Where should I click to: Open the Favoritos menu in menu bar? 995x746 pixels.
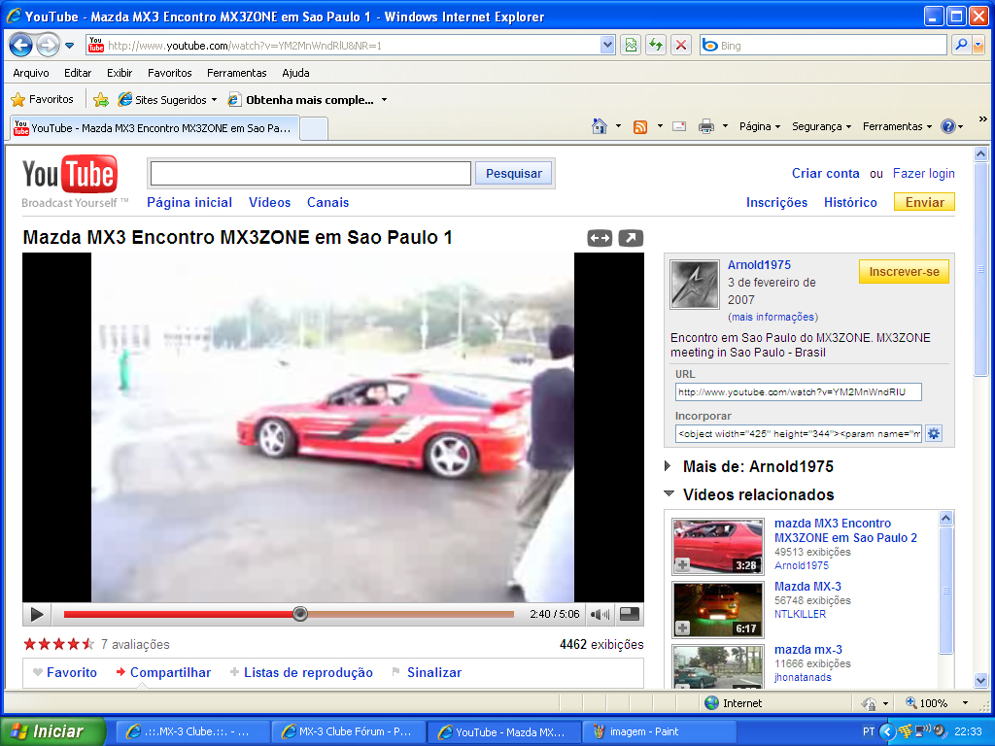[x=169, y=73]
